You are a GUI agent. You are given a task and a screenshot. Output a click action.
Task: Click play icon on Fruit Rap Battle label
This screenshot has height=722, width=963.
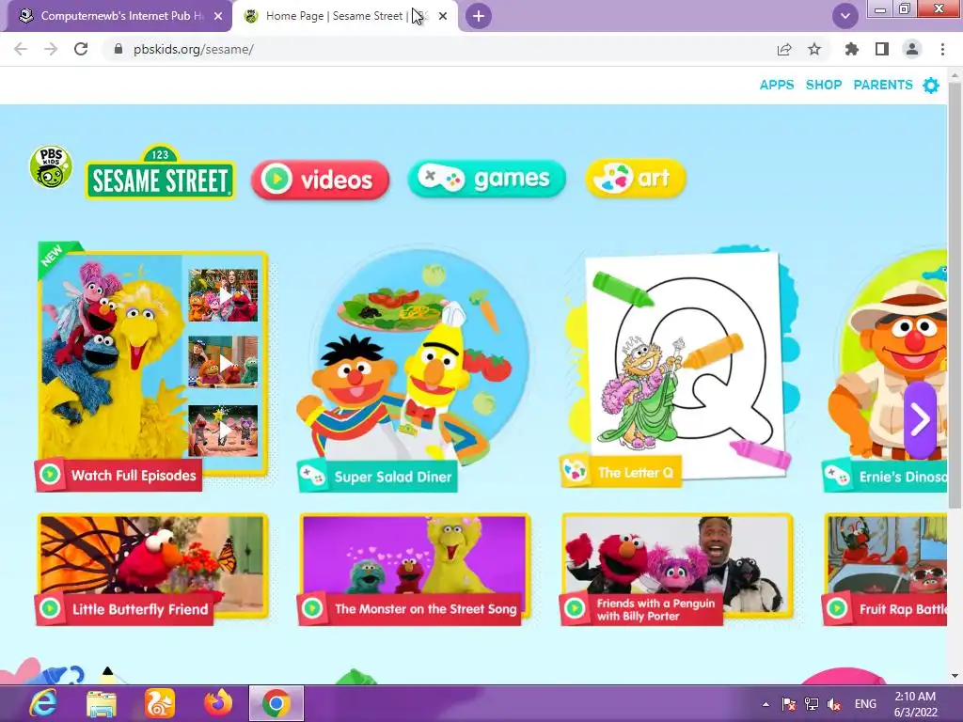point(836,608)
